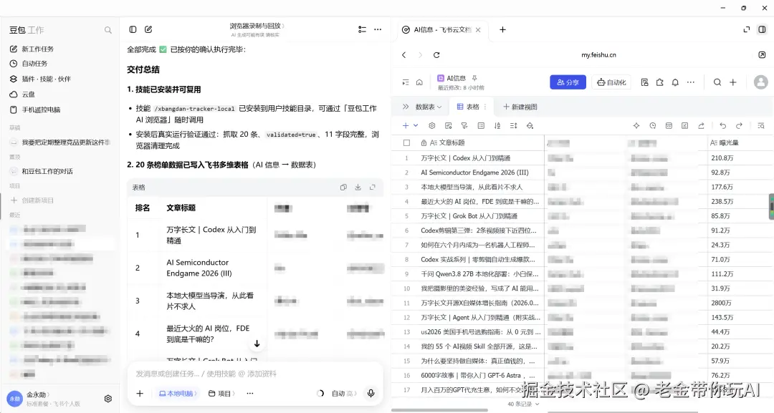Open 和豆包工作的对话 chat

pyautogui.click(x=47, y=172)
